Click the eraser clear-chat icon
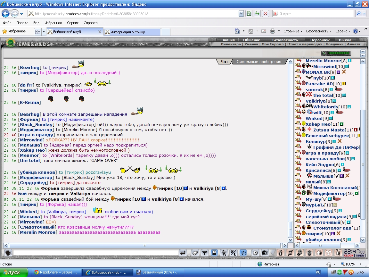Image resolution: width=369 pixels, height=277 pixels. coord(195,253)
